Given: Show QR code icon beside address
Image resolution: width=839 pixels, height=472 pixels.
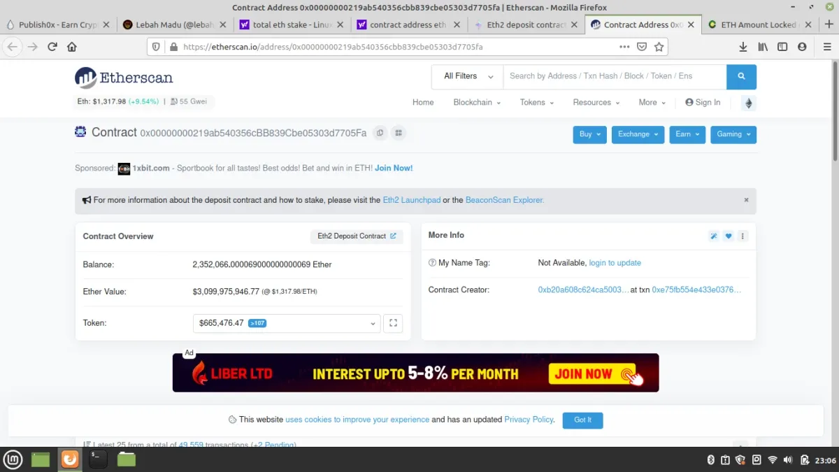Looking at the screenshot, I should pos(399,133).
